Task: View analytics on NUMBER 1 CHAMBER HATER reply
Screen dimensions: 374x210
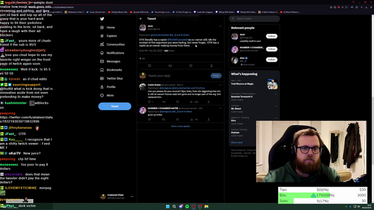Action: [x=191, y=119]
